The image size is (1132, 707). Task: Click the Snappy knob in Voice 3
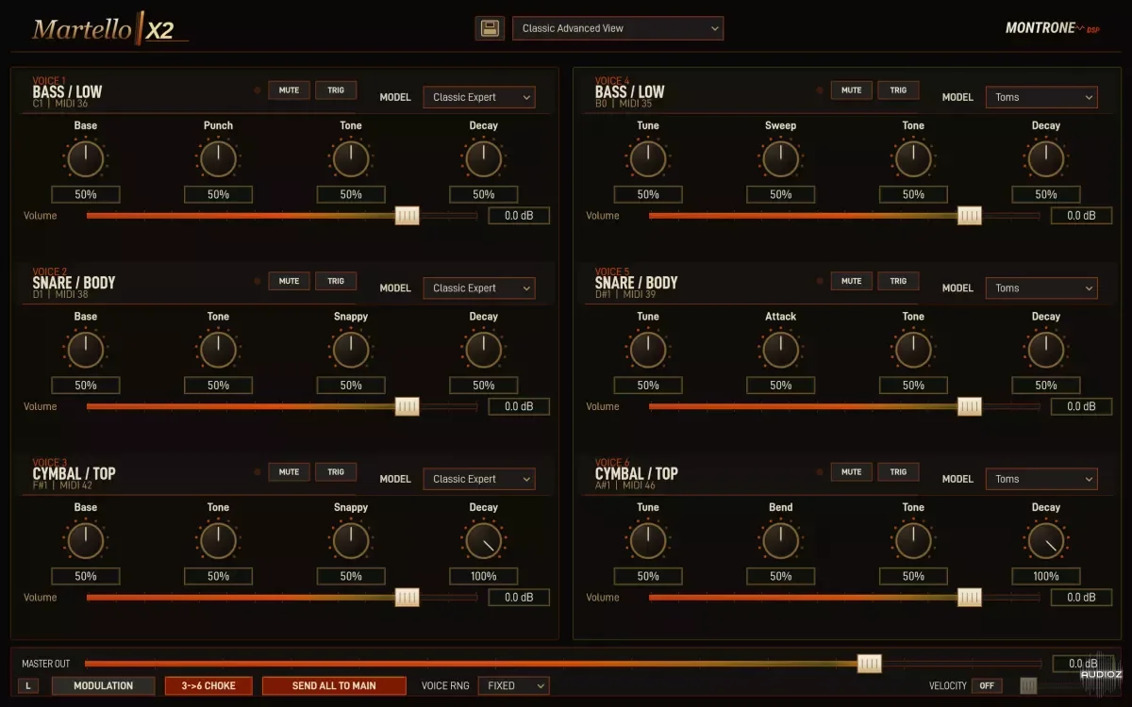(351, 541)
